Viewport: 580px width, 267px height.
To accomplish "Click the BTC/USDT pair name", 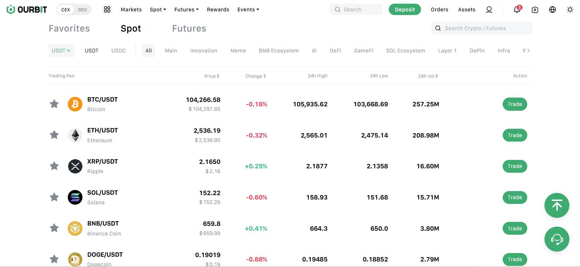I will [x=102, y=99].
